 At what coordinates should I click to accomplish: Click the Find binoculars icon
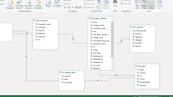pyautogui.click(x=115, y=2)
